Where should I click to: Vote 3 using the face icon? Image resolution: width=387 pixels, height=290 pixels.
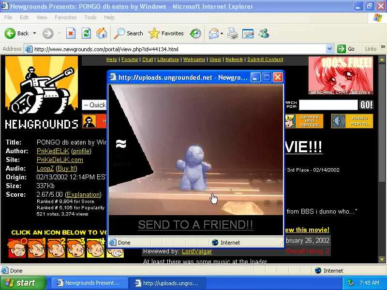[76, 247]
